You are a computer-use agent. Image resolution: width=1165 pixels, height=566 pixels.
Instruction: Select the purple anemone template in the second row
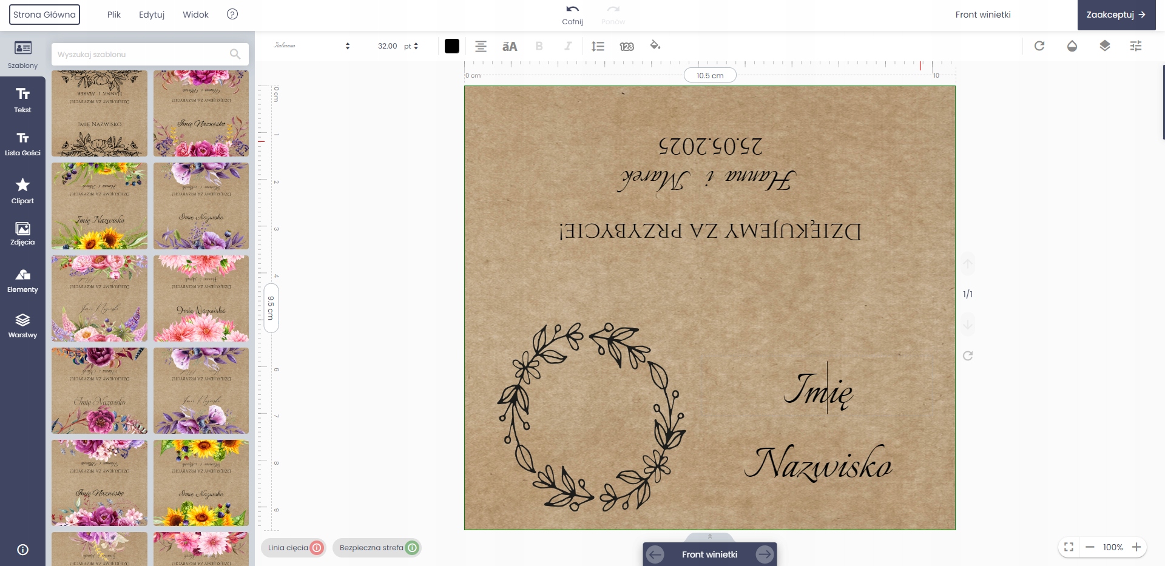coord(201,206)
